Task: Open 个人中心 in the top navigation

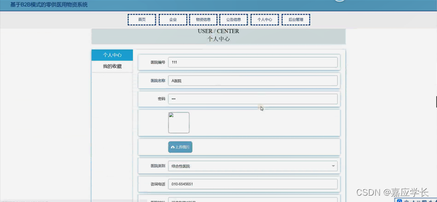Action: [264, 20]
